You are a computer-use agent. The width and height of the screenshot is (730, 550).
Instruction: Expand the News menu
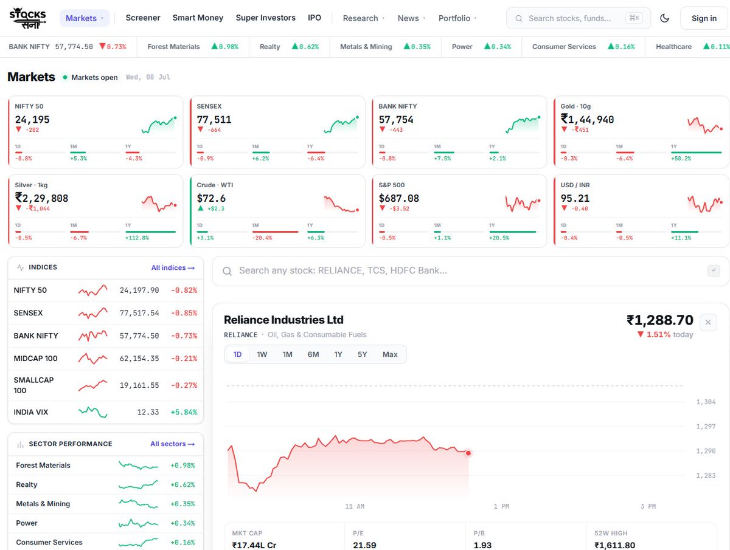pos(411,18)
